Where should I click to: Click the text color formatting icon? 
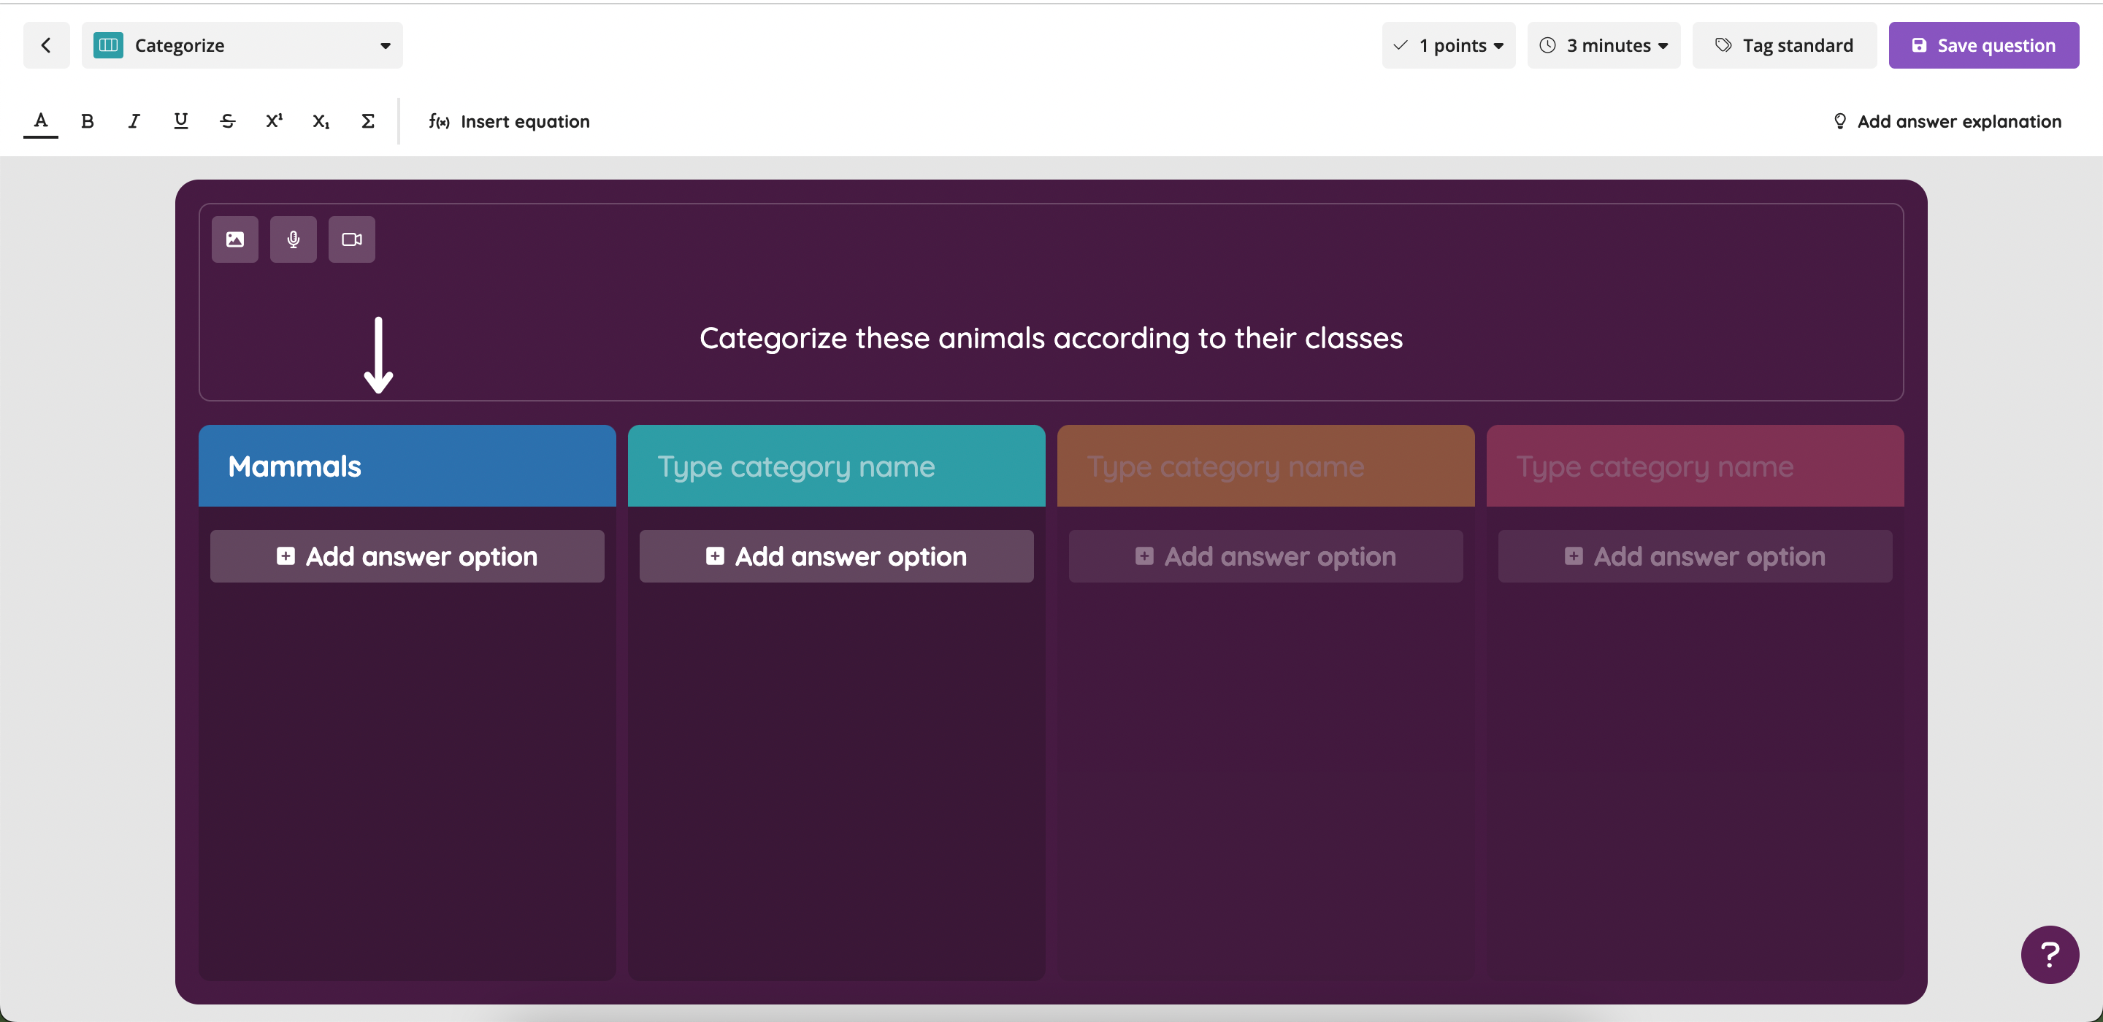tap(41, 120)
